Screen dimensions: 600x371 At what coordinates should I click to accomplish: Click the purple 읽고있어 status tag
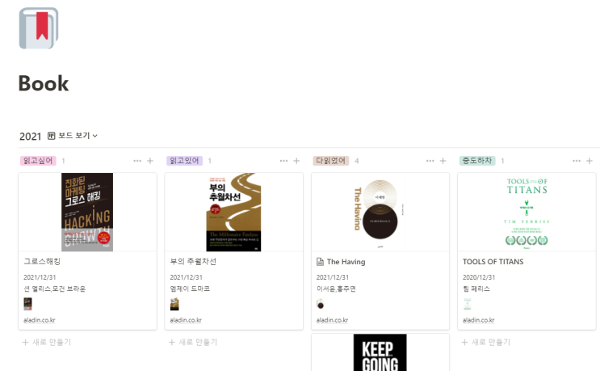(184, 161)
